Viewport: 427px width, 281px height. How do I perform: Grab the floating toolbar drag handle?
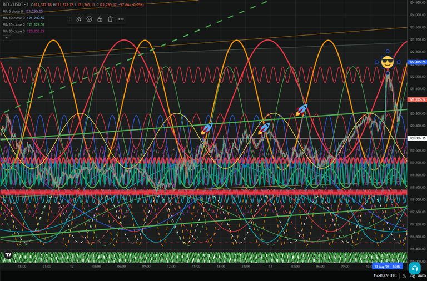tap(70, 19)
